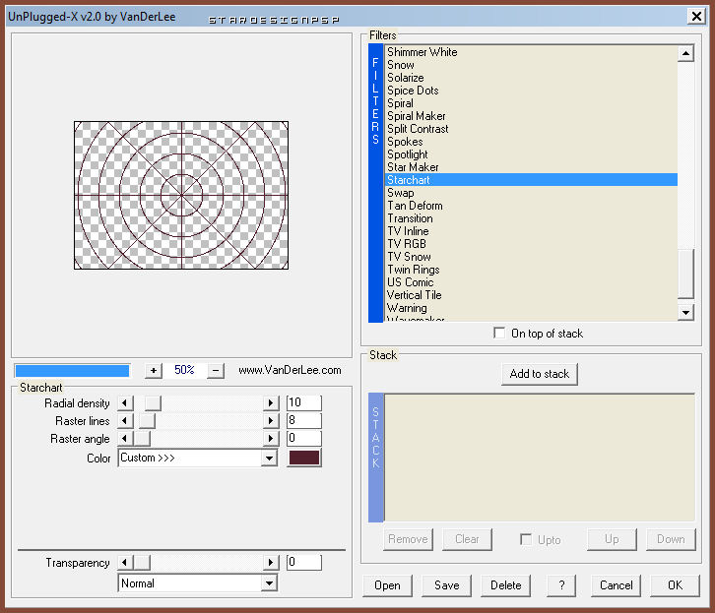715x613 pixels.
Task: Open the custom color swatch picker
Action: [304, 458]
